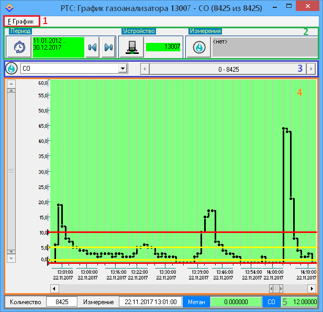Click the 0 - 8425 range slider bar

tap(228, 69)
